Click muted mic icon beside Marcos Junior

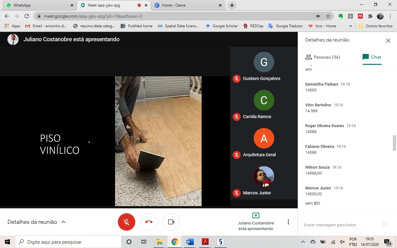[x=237, y=193]
